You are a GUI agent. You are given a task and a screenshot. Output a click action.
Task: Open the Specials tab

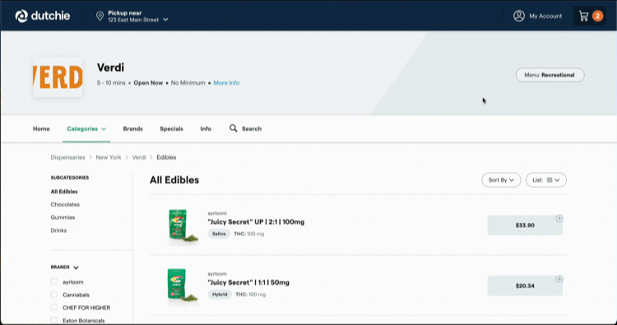click(171, 128)
